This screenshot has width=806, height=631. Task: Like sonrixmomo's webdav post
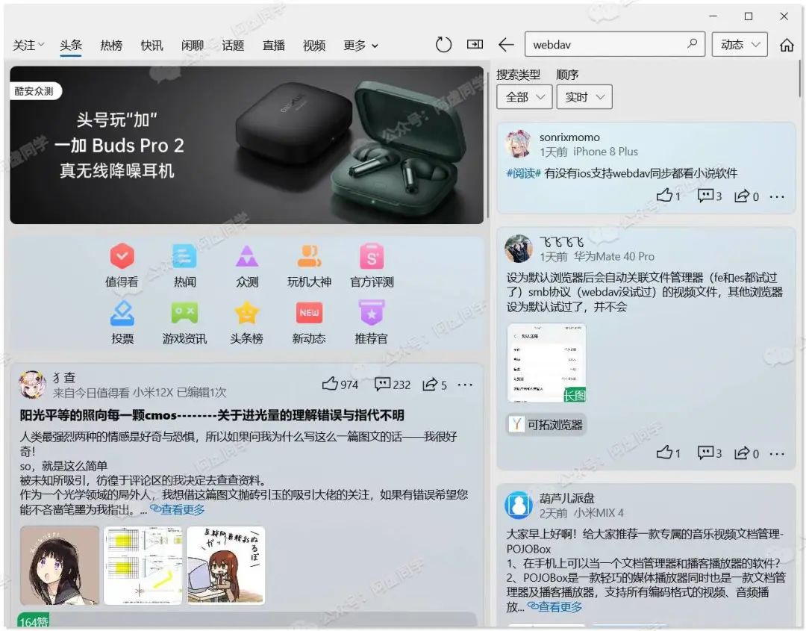click(x=668, y=196)
